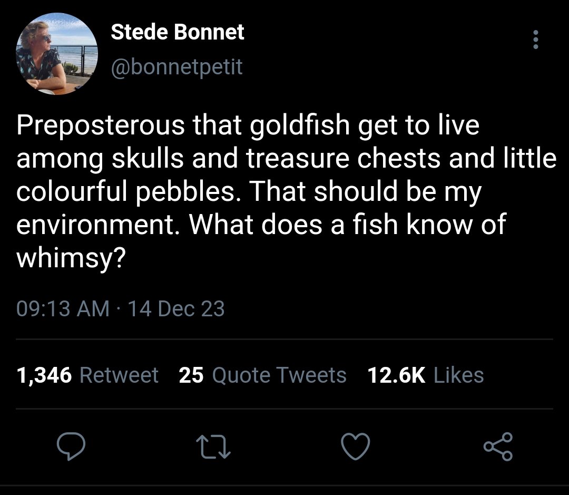Click the word "Preposterous" in the tweet

pyautogui.click(x=101, y=125)
